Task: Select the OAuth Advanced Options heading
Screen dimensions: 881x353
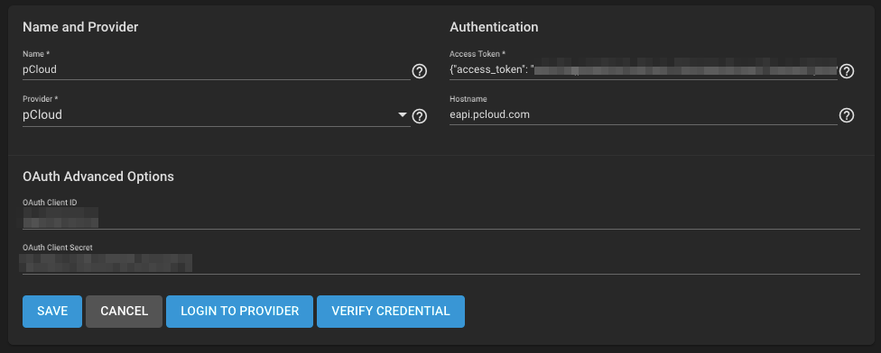Action: click(x=98, y=176)
